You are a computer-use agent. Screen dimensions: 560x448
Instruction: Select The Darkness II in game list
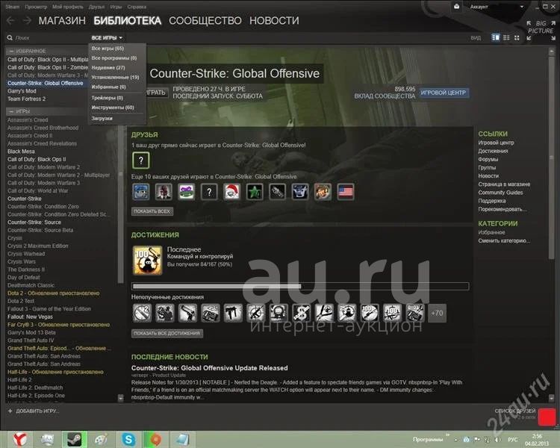[x=26, y=270]
